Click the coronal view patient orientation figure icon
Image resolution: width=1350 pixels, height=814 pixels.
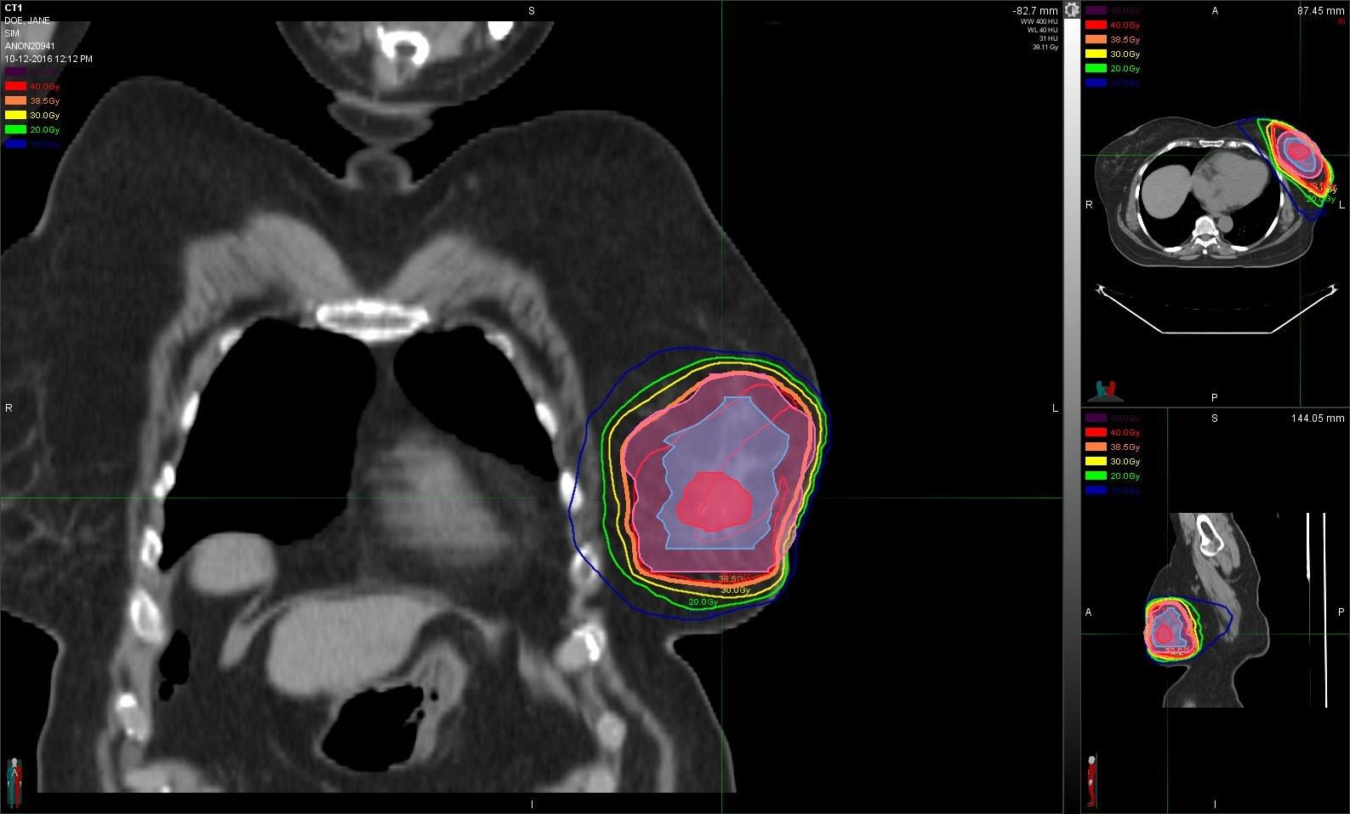click(14, 781)
